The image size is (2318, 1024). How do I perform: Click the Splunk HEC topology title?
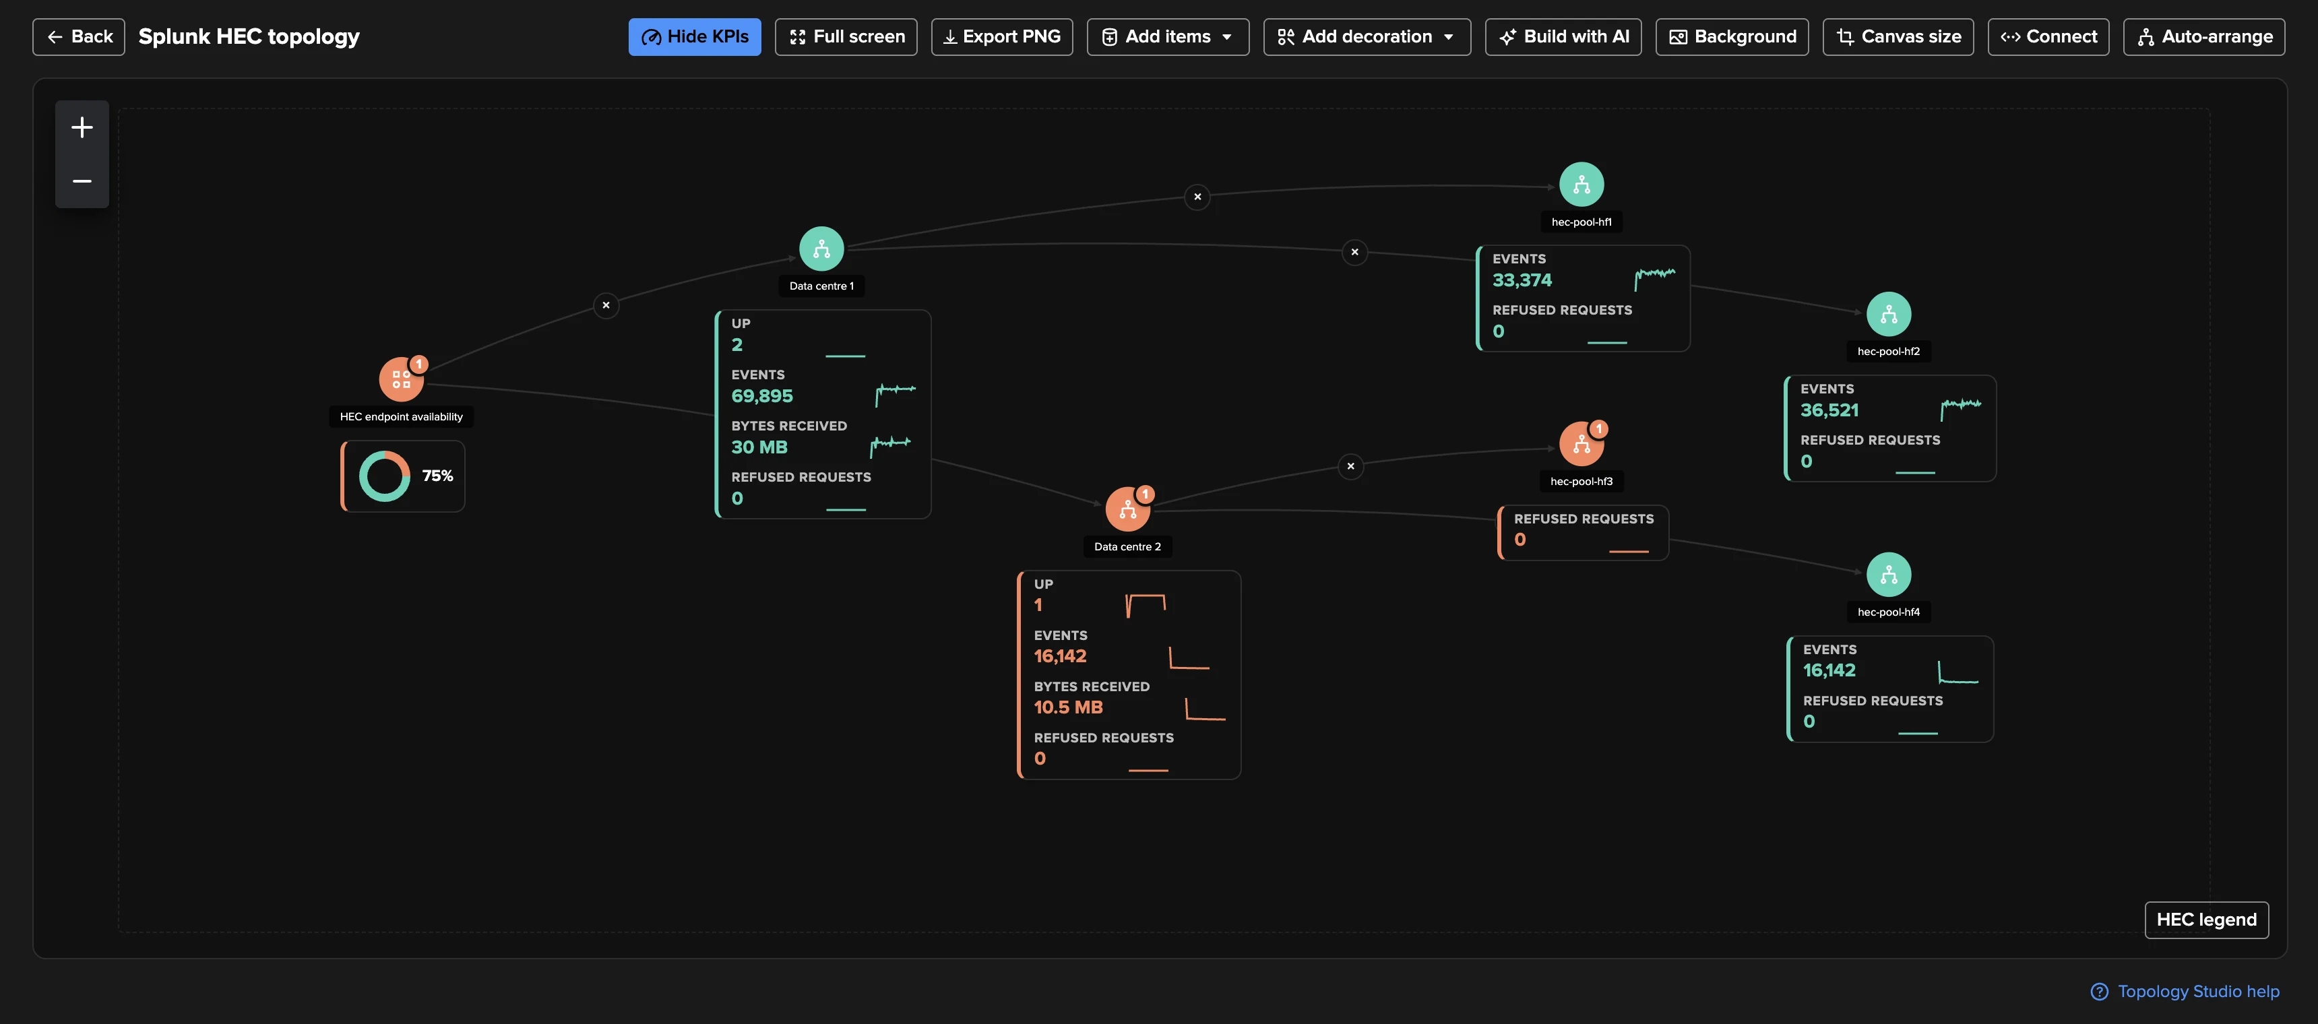(249, 37)
